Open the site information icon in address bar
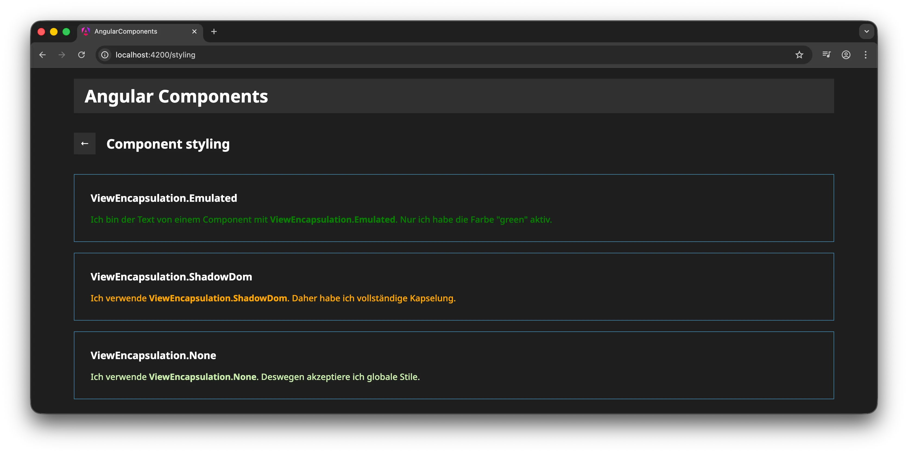Image resolution: width=908 pixels, height=454 pixels. [105, 55]
